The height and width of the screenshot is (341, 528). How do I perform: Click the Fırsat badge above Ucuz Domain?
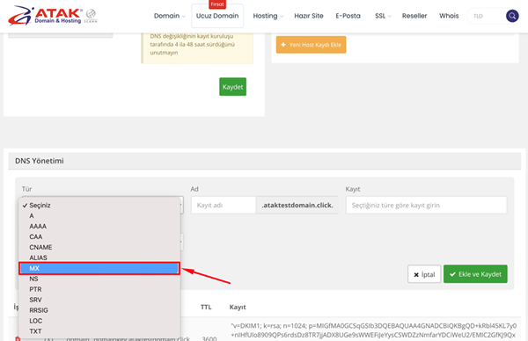pos(217,4)
